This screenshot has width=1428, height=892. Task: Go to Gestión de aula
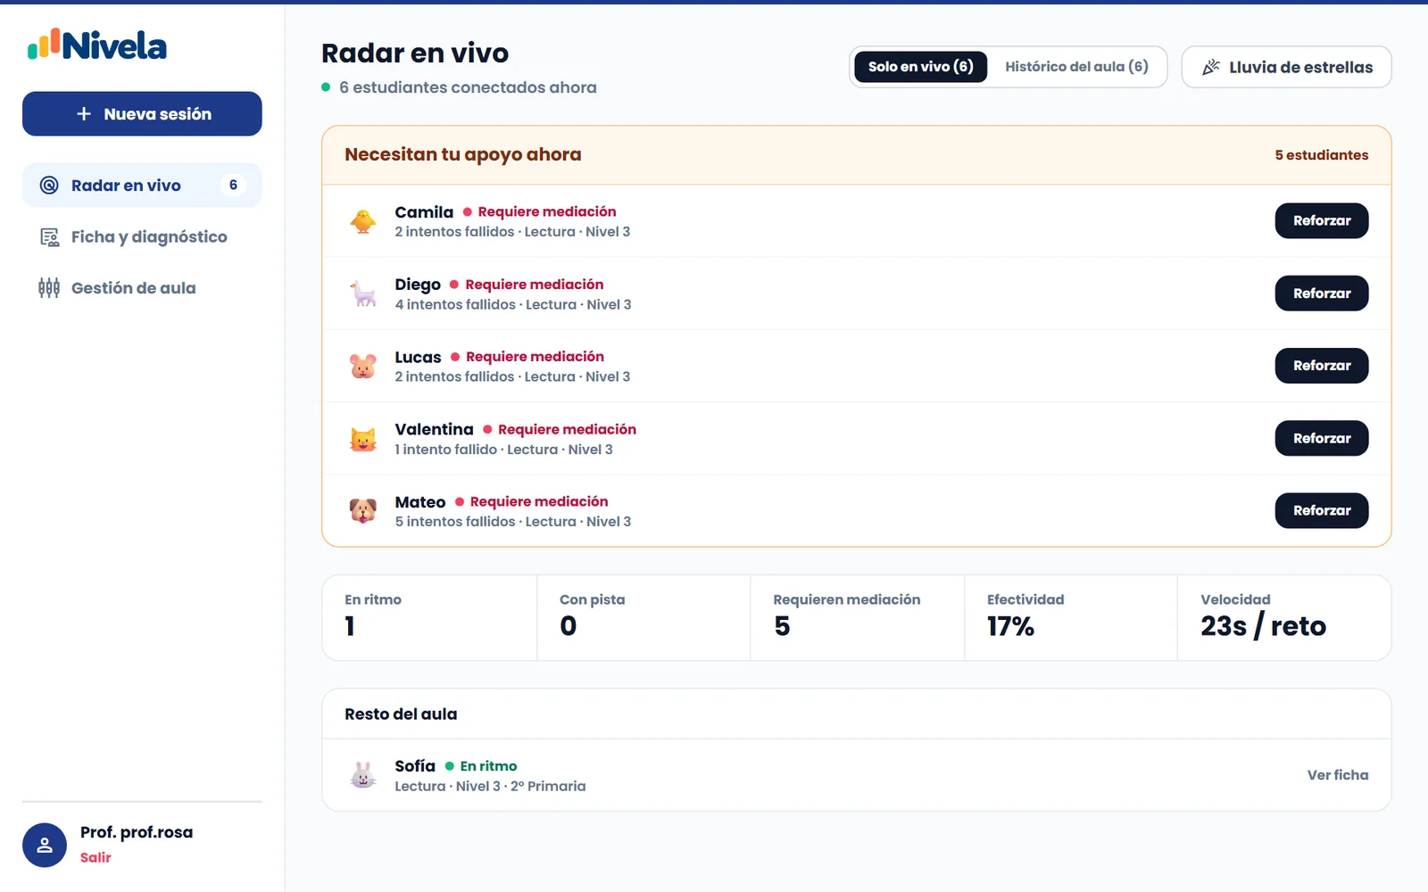[x=142, y=288]
